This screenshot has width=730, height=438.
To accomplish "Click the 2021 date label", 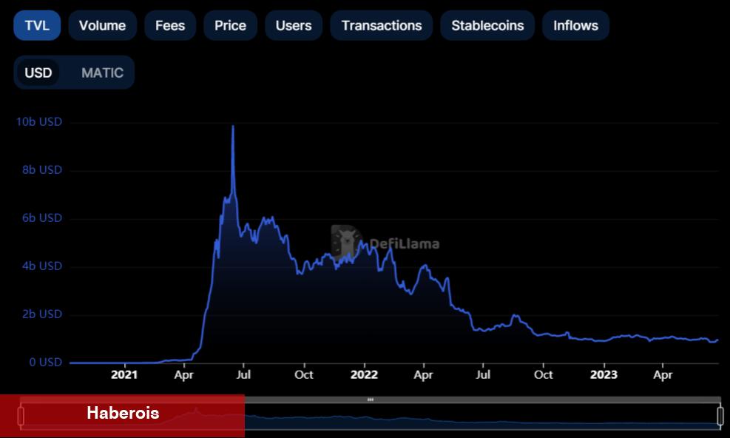I will tap(124, 374).
